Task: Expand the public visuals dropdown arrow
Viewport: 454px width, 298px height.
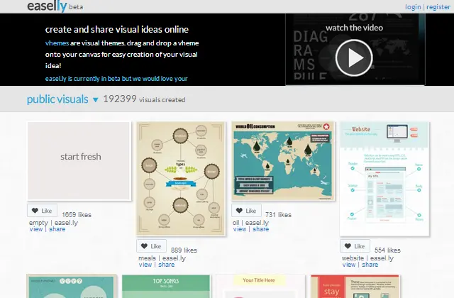Action: tap(96, 100)
